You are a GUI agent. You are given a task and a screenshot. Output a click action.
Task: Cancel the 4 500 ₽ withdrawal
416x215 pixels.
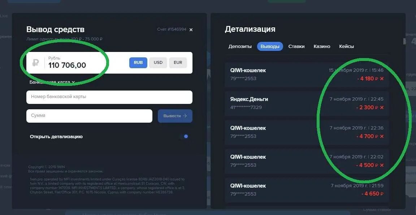pos(382,166)
